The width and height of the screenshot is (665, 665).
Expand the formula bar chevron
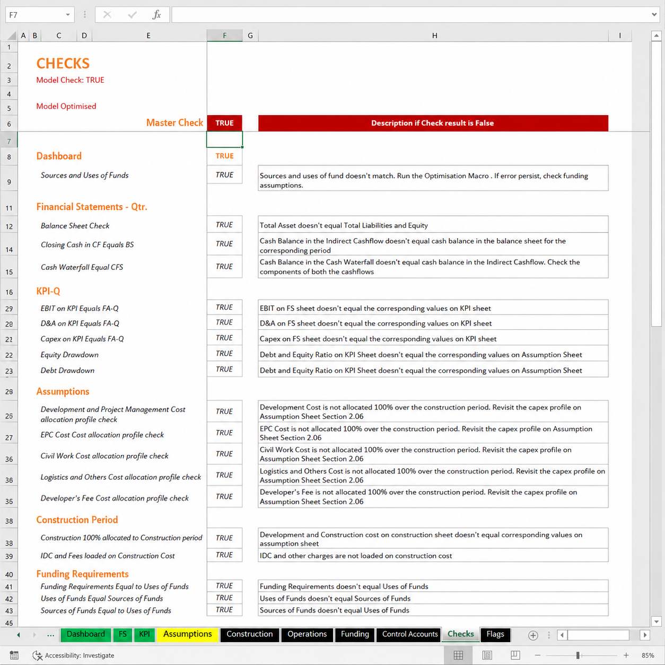click(x=654, y=15)
